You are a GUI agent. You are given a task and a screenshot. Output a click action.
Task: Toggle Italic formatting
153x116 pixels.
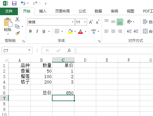37,31
